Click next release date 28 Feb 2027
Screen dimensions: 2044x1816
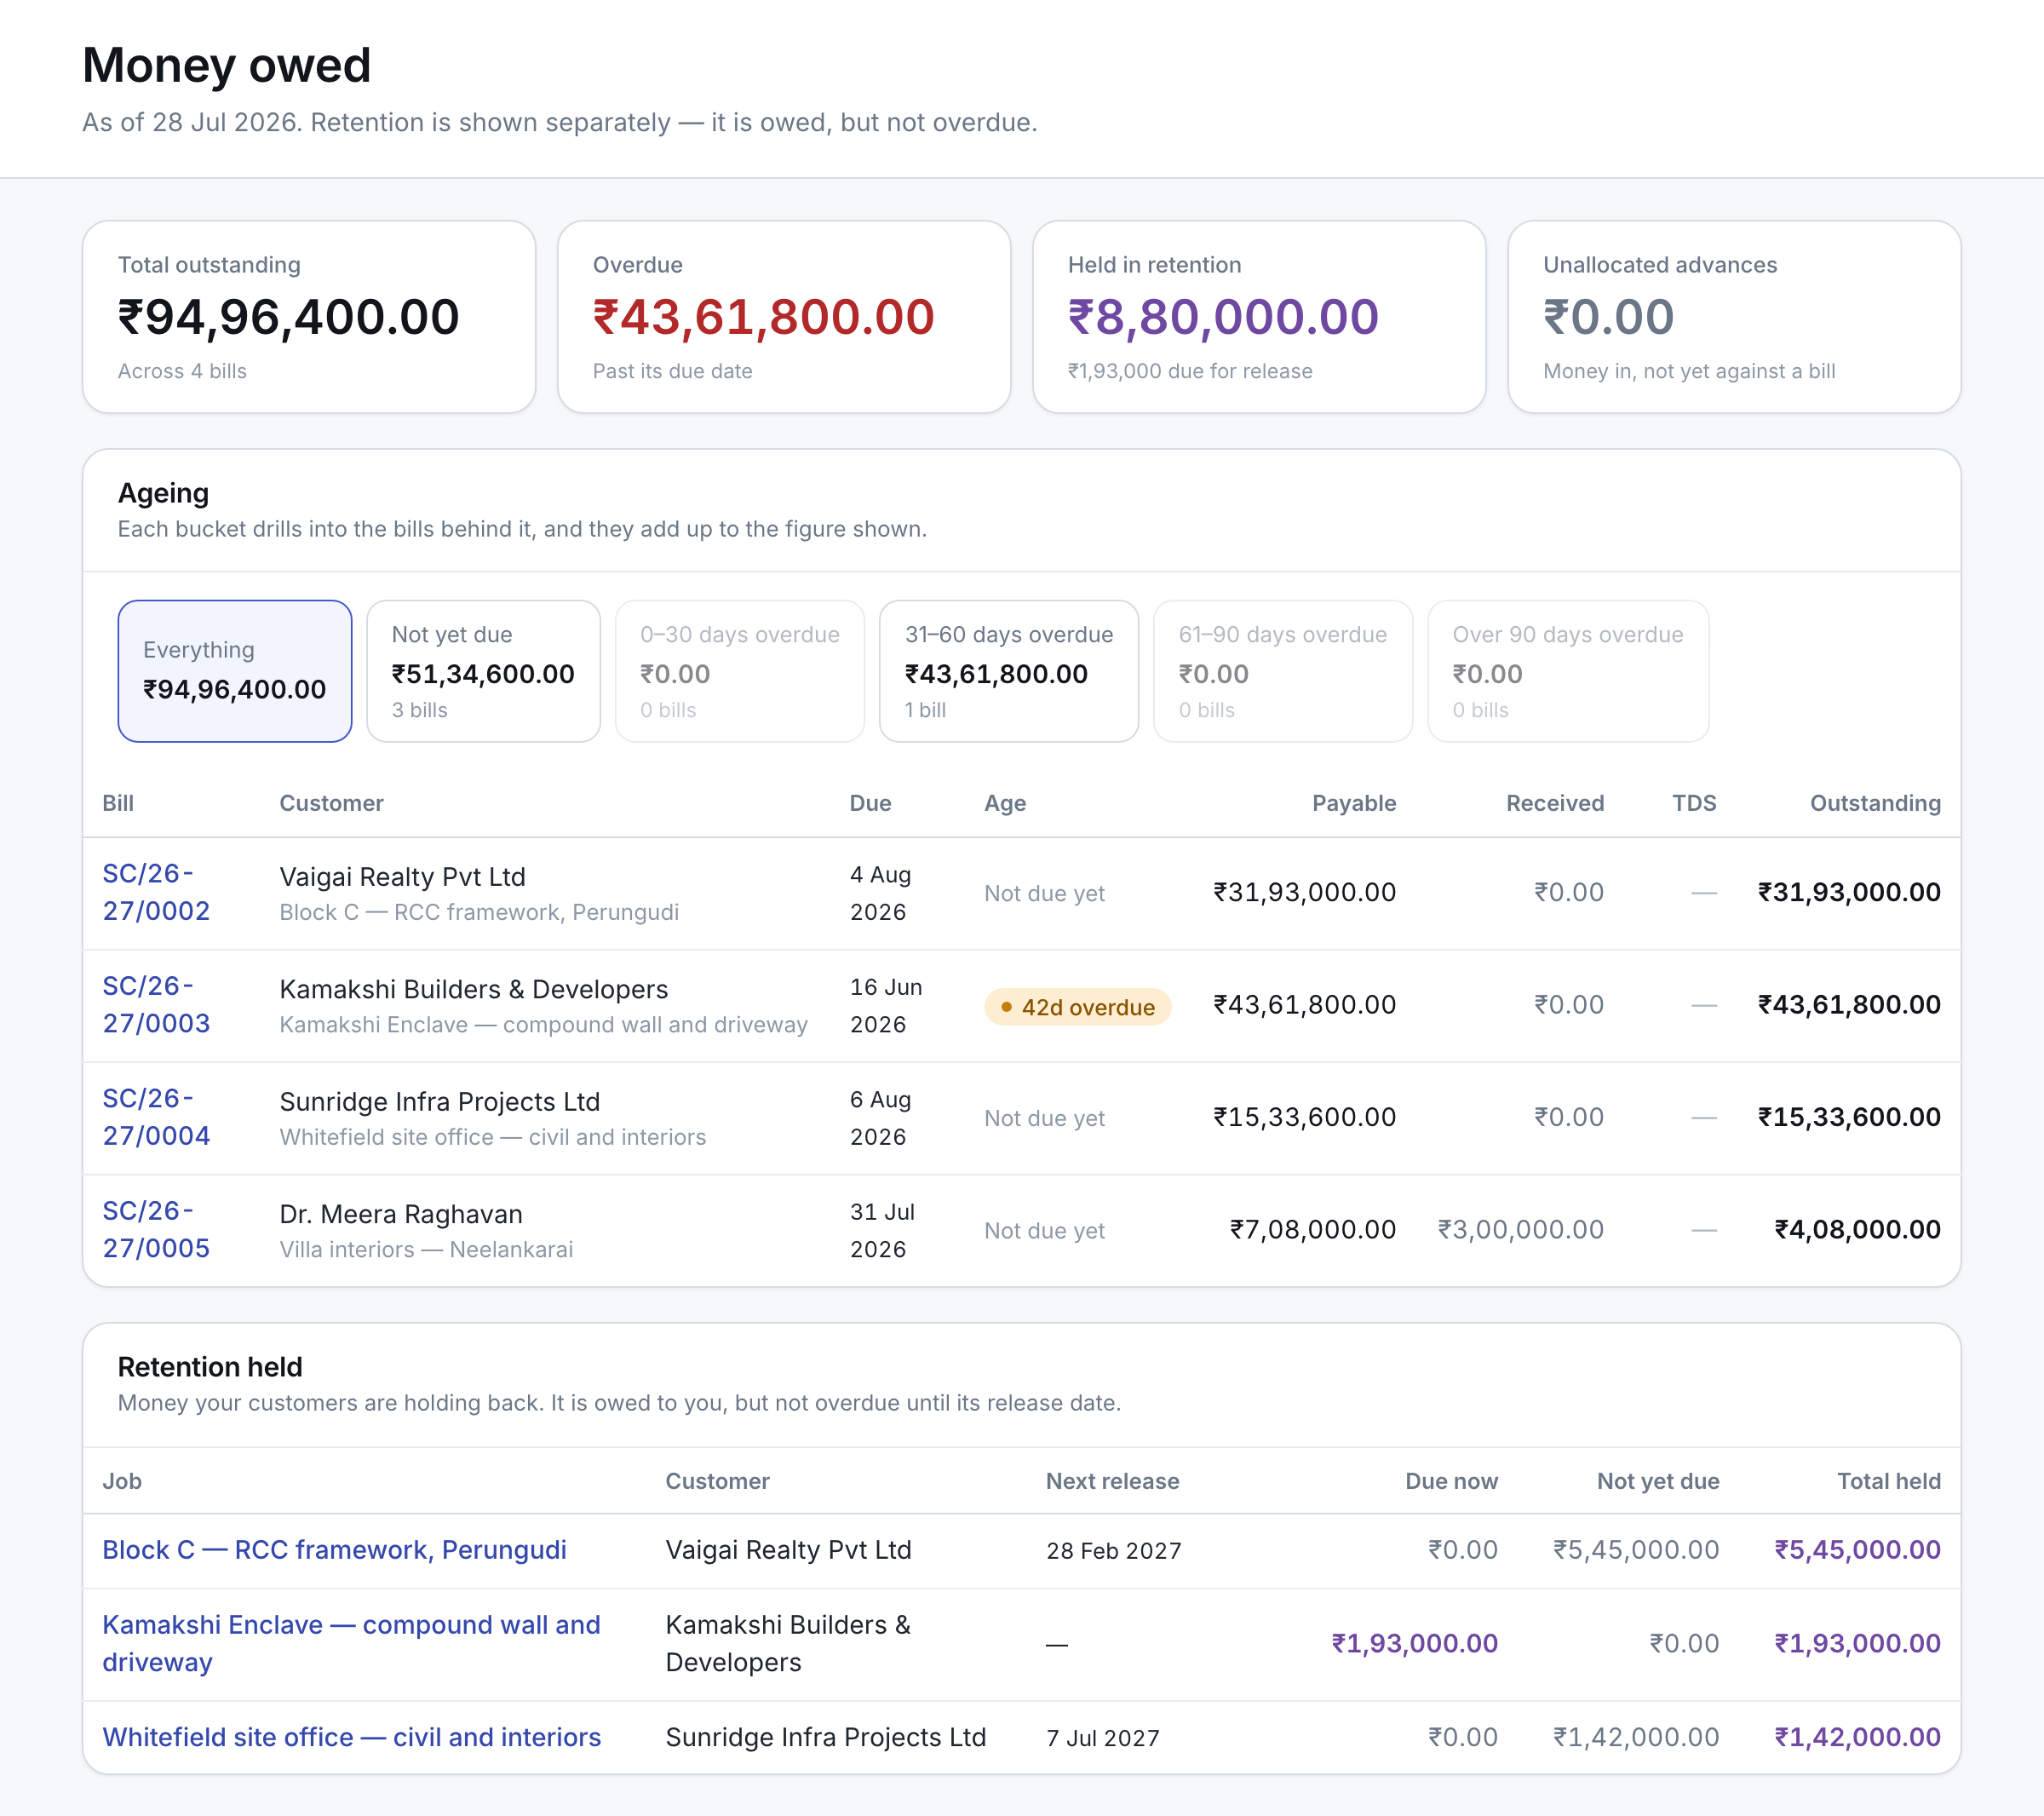pyautogui.click(x=1113, y=1551)
